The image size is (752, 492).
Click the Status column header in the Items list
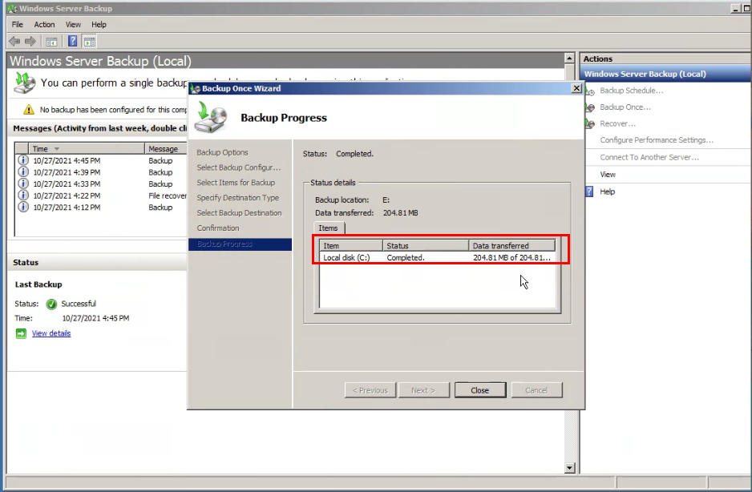[426, 245]
